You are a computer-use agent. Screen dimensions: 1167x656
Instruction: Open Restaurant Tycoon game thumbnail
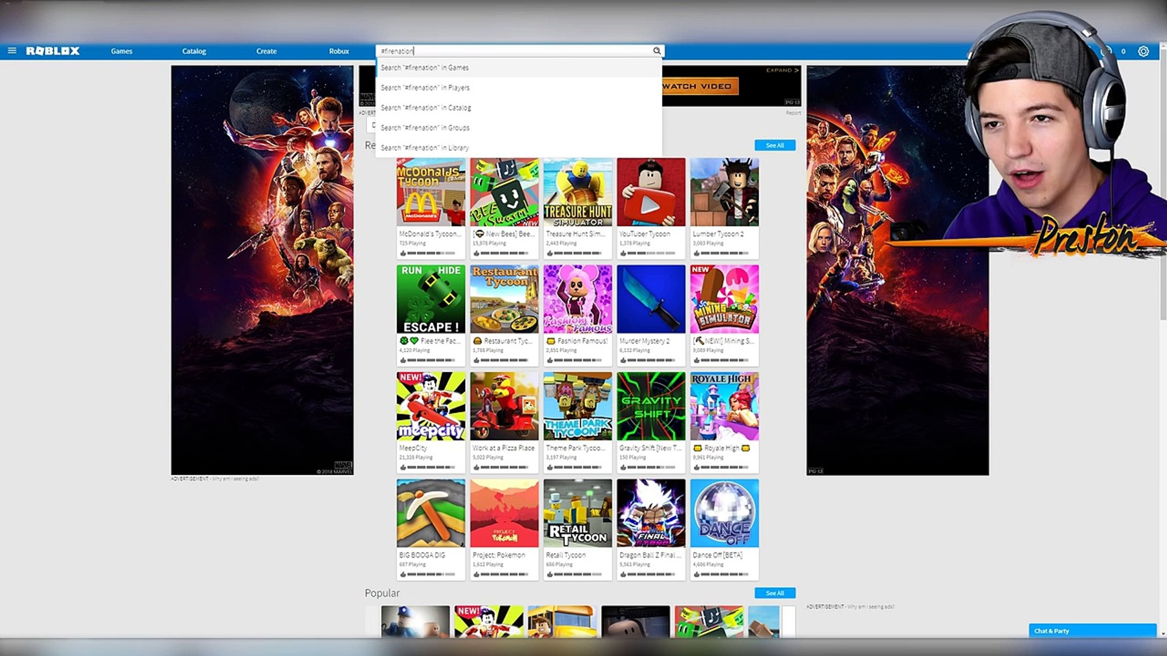[504, 299]
